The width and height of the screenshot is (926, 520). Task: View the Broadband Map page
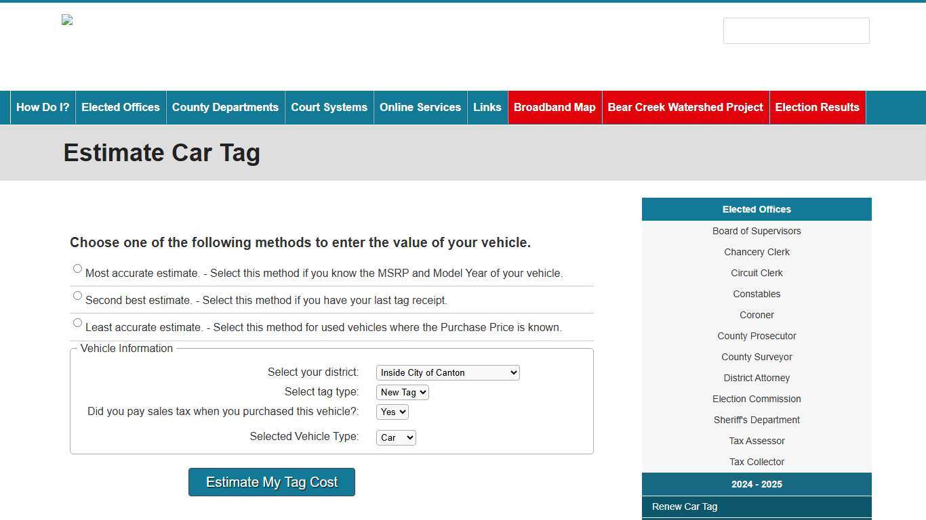click(x=555, y=107)
